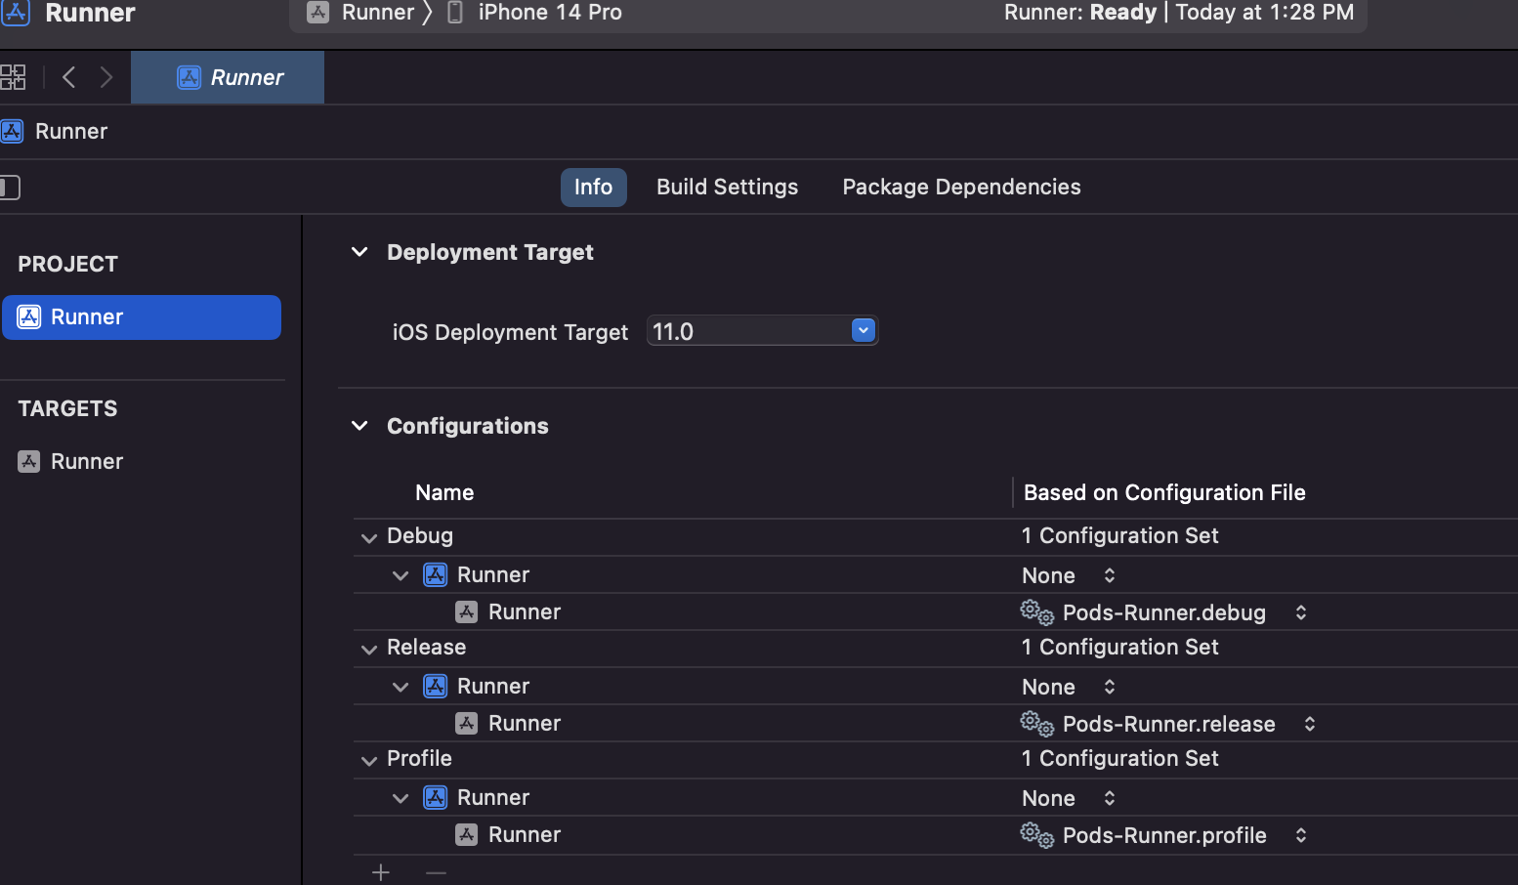The height and width of the screenshot is (885, 1518).
Task: Collapse the Profile configuration row
Action: [x=368, y=760]
